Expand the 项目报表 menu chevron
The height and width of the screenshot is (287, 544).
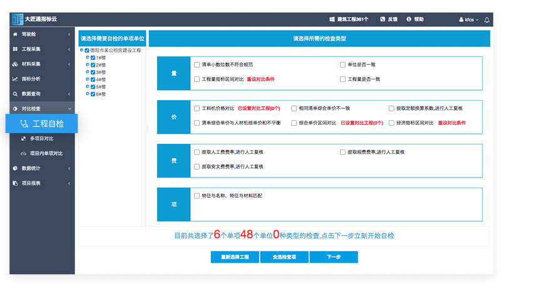69,183
